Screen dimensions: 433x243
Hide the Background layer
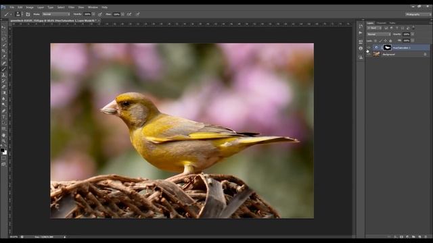(368, 54)
